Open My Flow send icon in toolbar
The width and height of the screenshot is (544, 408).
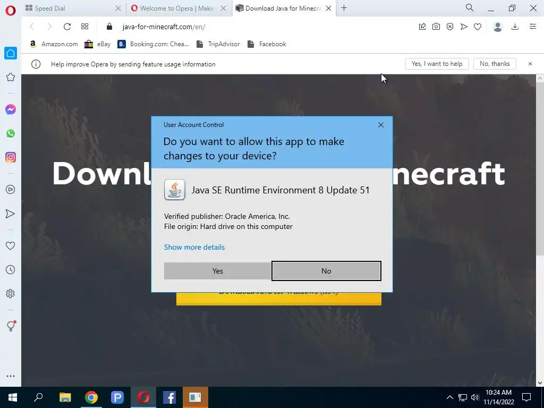[x=464, y=27]
